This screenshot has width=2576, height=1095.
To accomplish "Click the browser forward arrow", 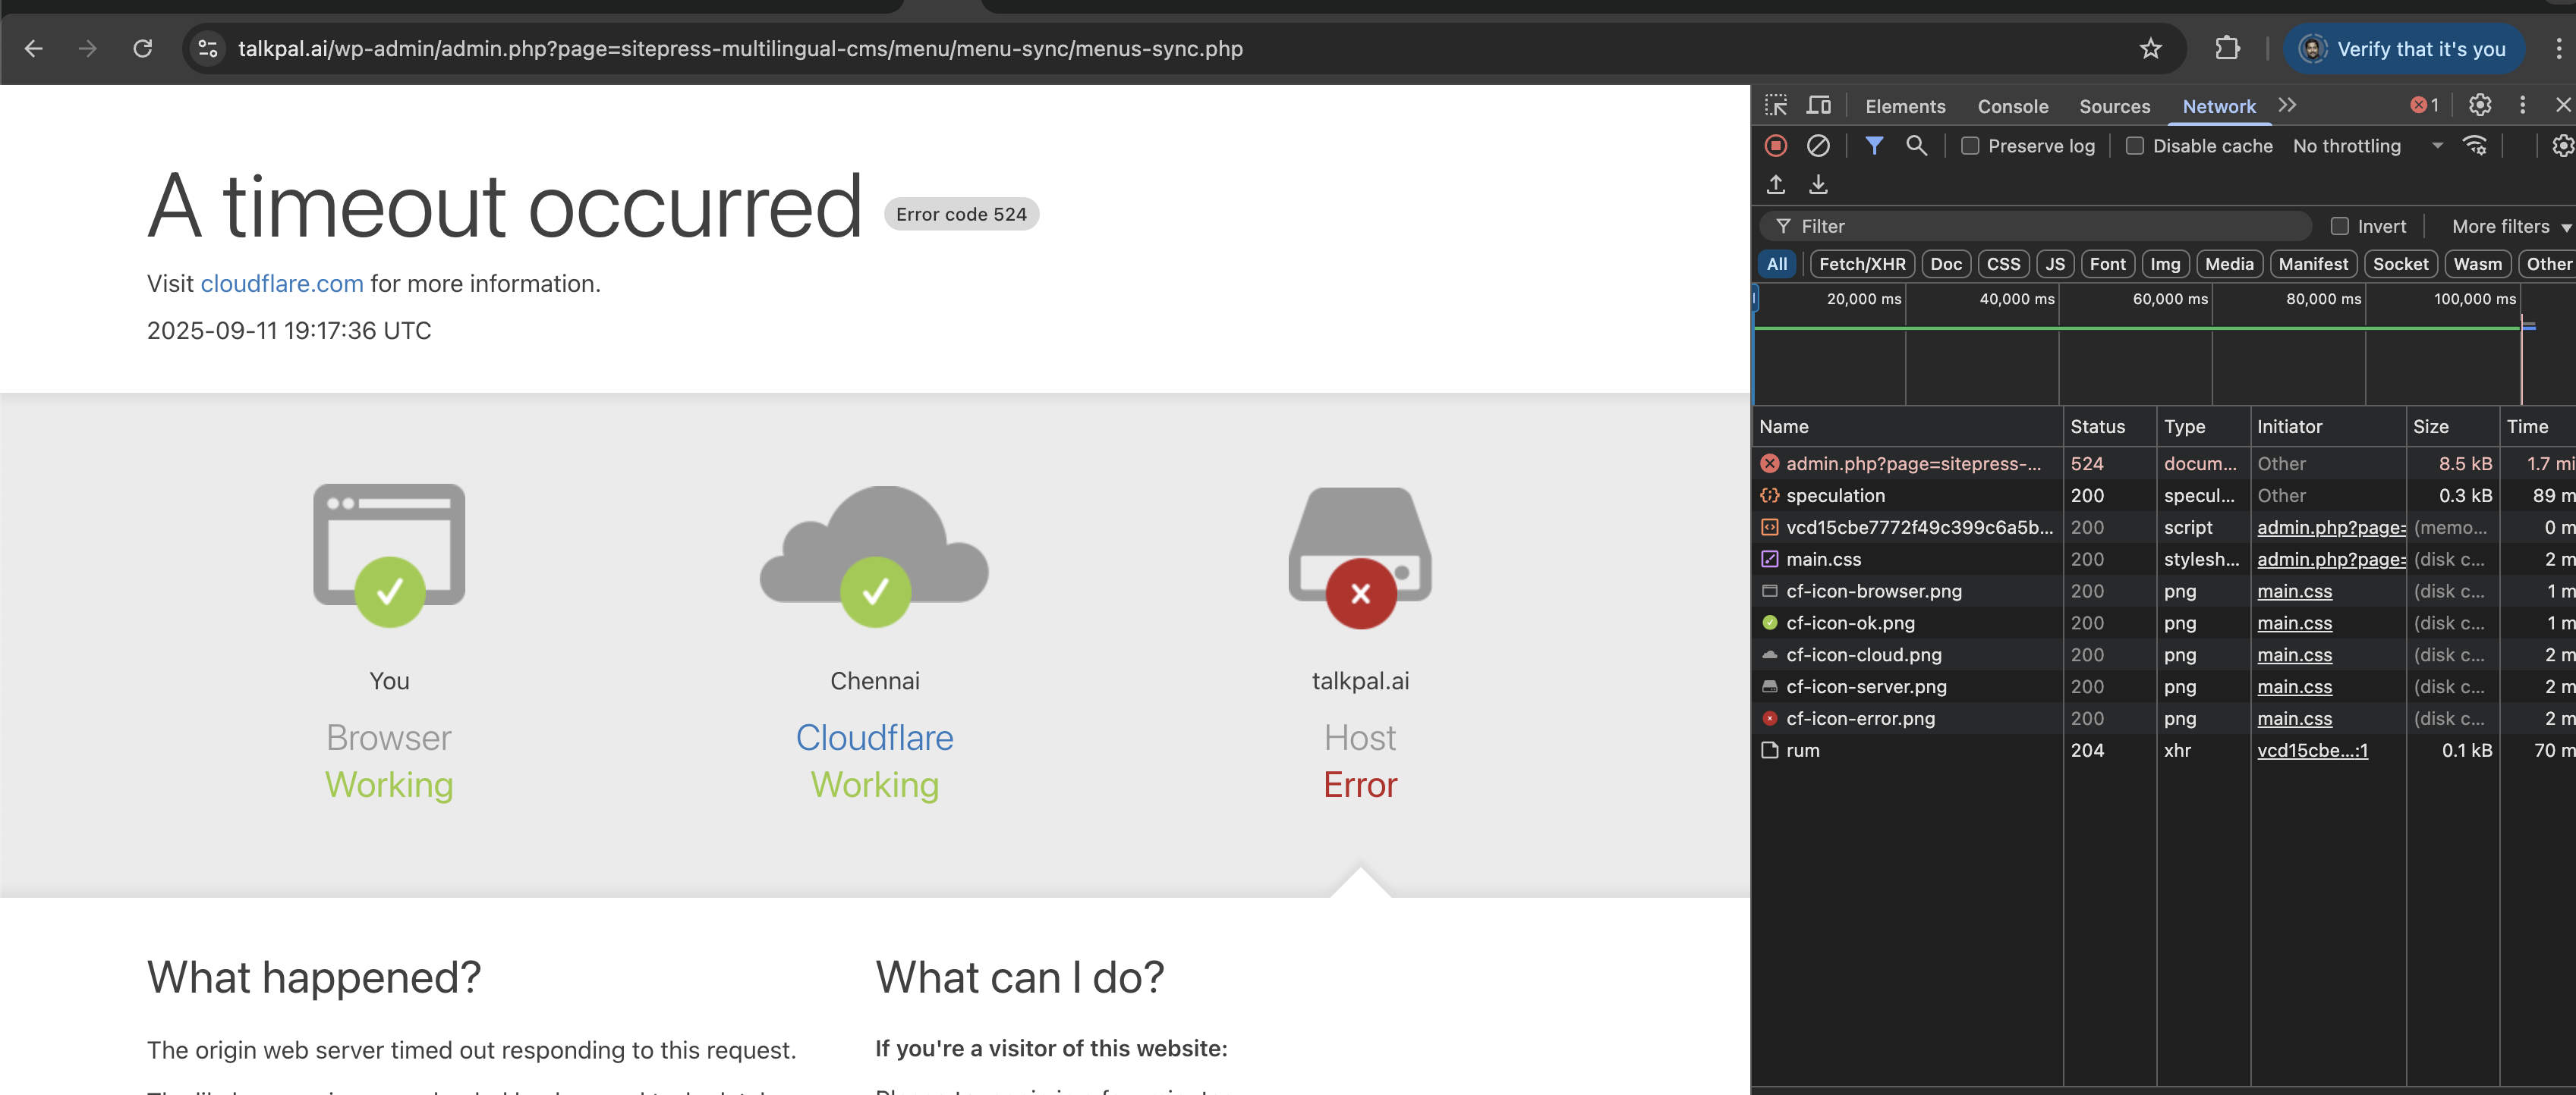I will click(88, 48).
